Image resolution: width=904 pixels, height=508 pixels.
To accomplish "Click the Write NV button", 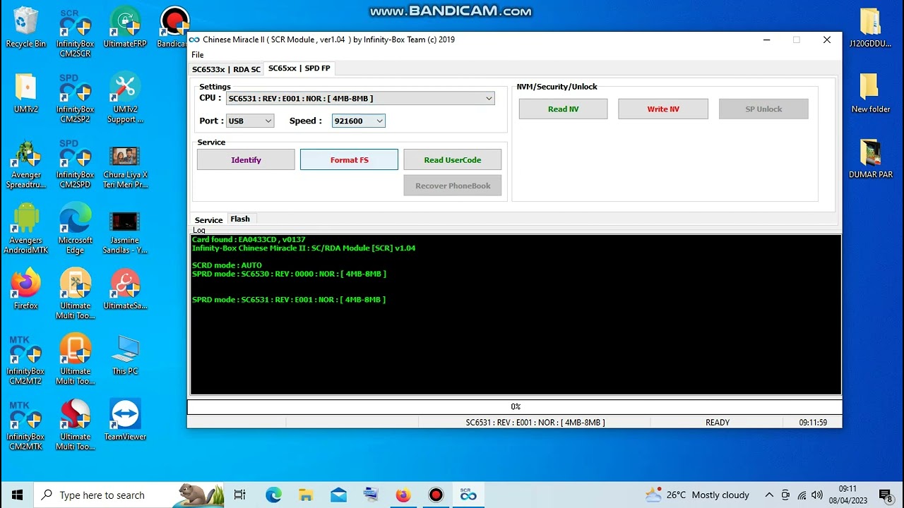I will tap(663, 109).
